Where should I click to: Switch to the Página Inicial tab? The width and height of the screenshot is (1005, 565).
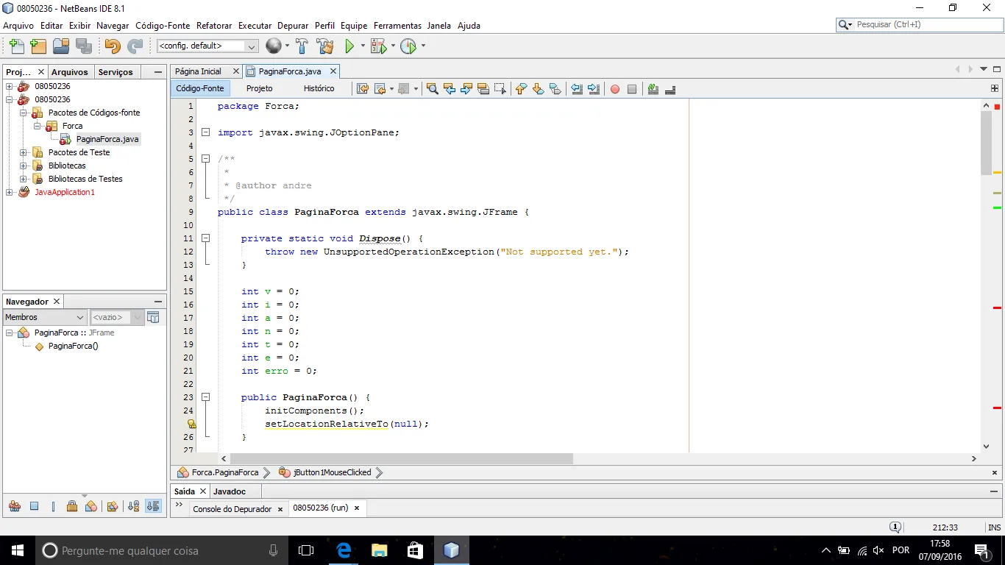[x=199, y=71]
